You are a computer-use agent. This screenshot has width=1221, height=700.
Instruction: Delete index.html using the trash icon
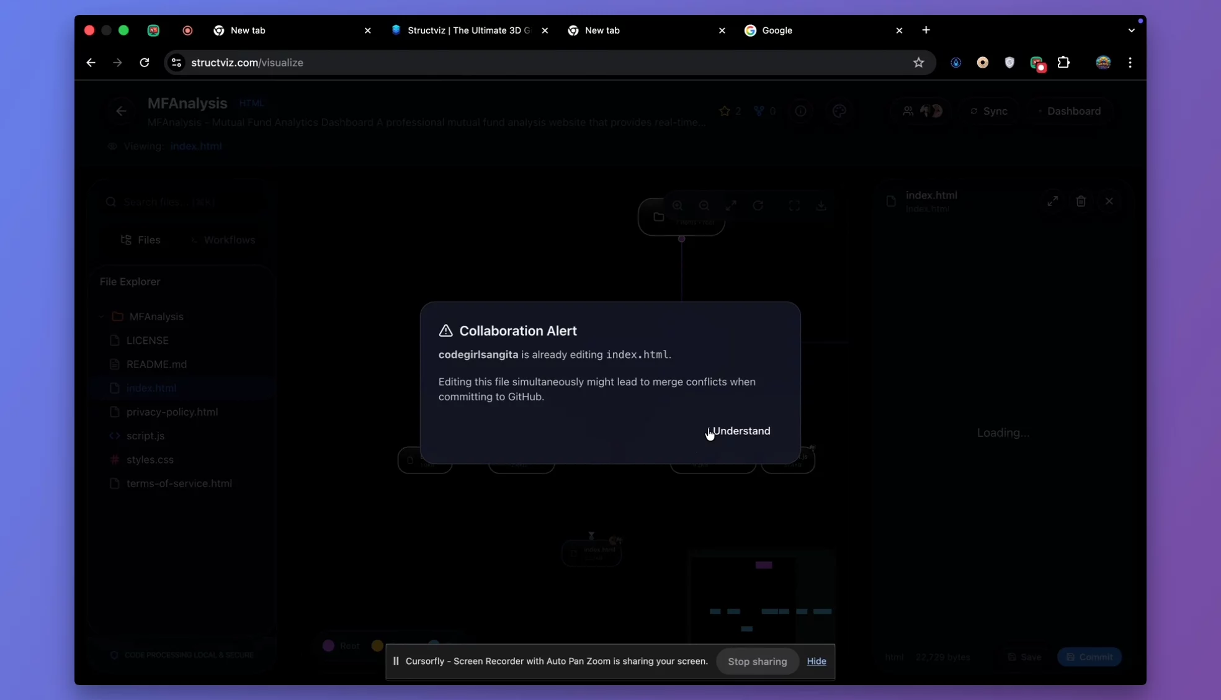(1081, 201)
